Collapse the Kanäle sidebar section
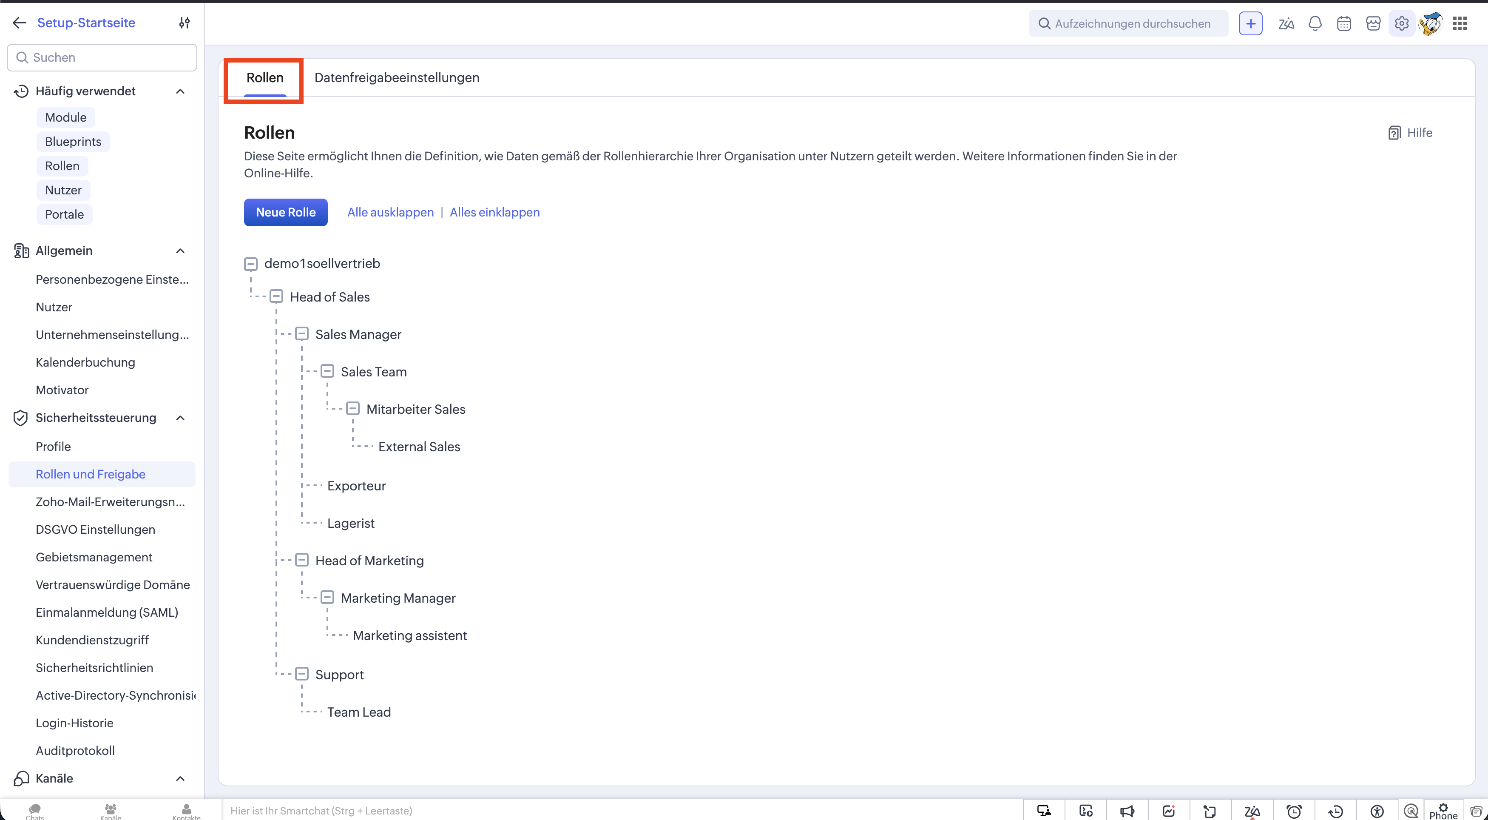The image size is (1488, 820). tap(180, 778)
